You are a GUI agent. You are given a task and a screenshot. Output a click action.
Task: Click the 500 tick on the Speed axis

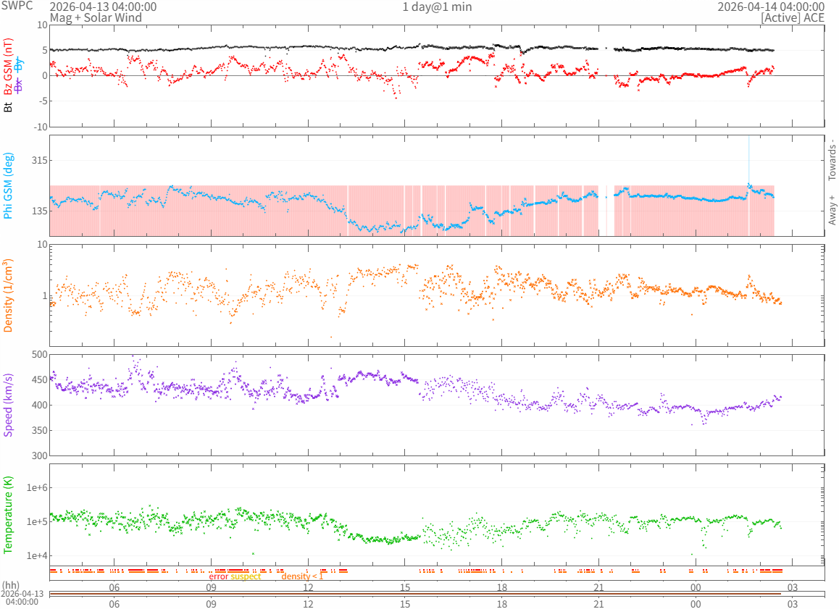point(40,355)
